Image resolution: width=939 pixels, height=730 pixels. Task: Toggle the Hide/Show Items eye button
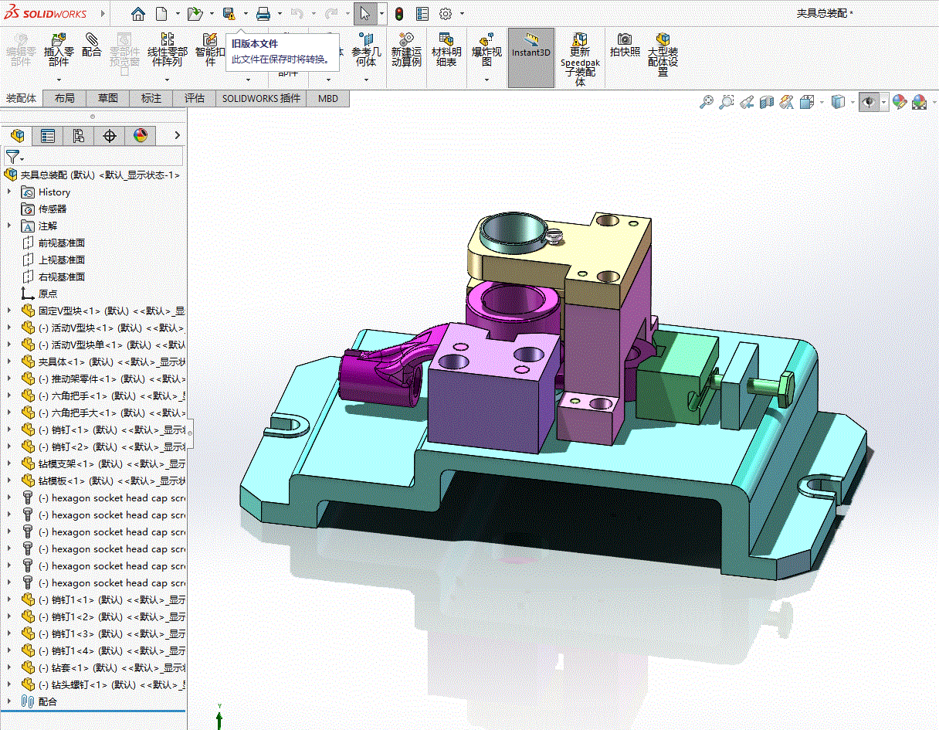[x=869, y=102]
